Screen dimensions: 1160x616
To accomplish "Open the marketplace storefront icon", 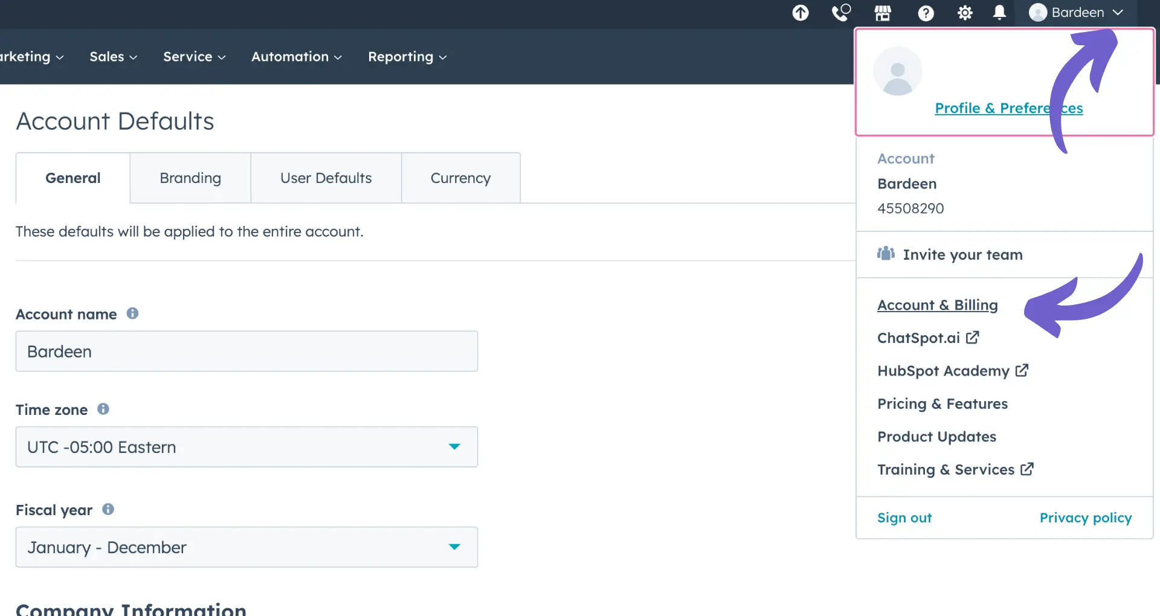I will (x=883, y=13).
